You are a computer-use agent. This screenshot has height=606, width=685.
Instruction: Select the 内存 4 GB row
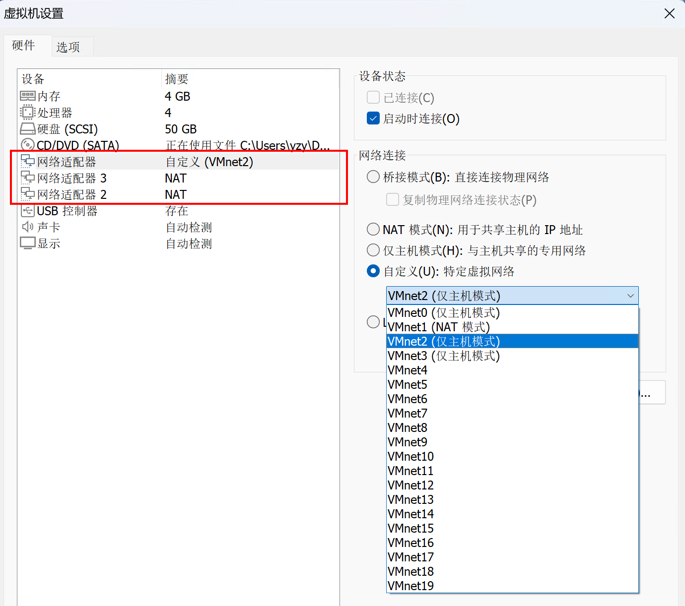(x=179, y=96)
